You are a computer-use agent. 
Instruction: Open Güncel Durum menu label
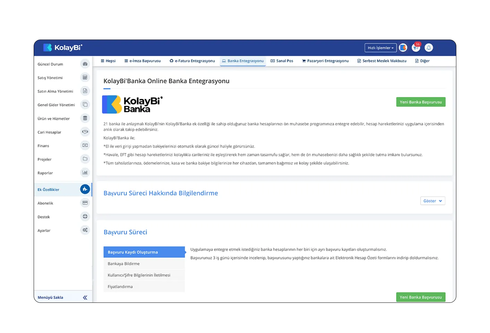50,64
